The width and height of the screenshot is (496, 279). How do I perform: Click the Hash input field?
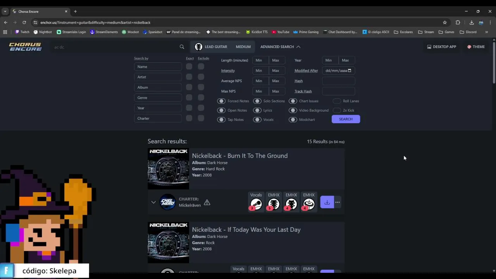click(338, 81)
